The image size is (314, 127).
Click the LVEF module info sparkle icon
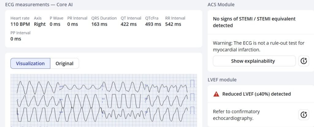tap(304, 115)
